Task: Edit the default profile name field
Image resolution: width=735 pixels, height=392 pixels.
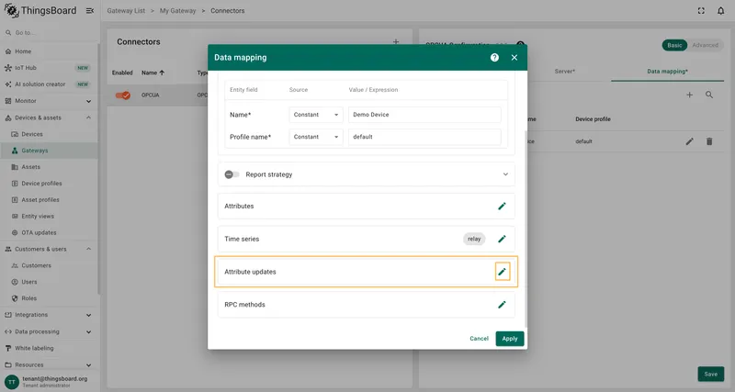Action: coord(424,137)
